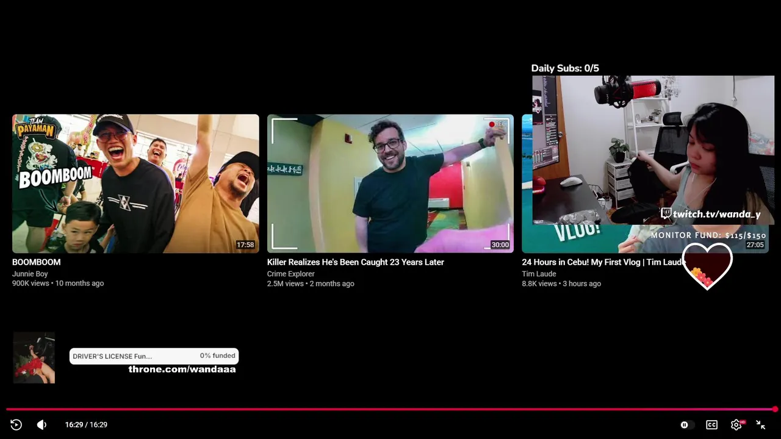
Task: Click the 27:05 duration badge
Action: pyautogui.click(x=755, y=245)
